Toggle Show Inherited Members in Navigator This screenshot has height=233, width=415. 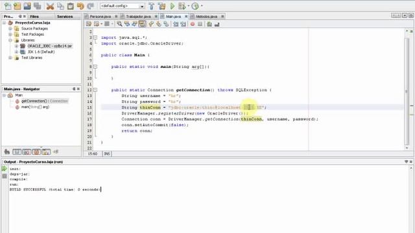pos(7,152)
